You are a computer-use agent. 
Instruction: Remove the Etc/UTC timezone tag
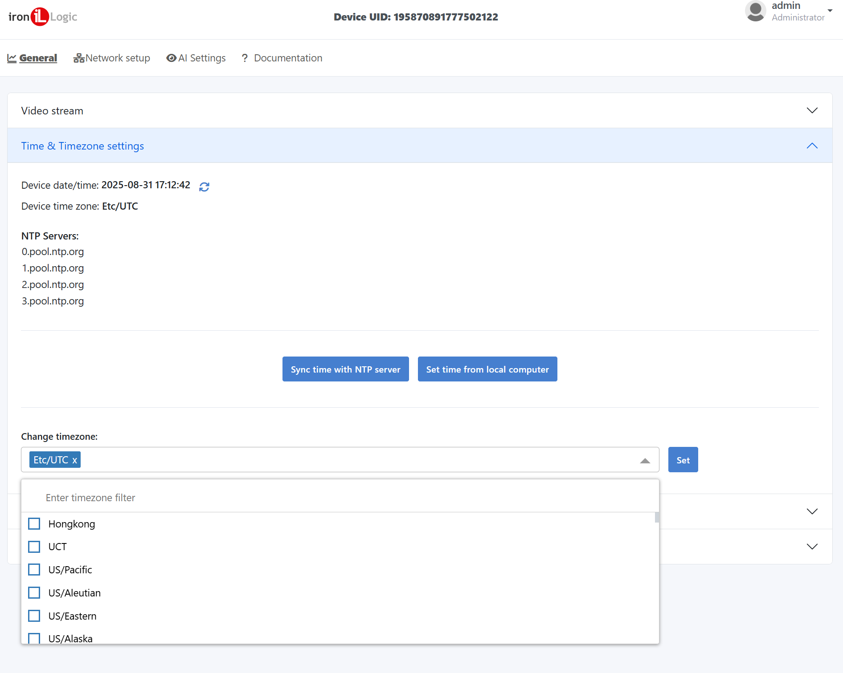pyautogui.click(x=75, y=460)
